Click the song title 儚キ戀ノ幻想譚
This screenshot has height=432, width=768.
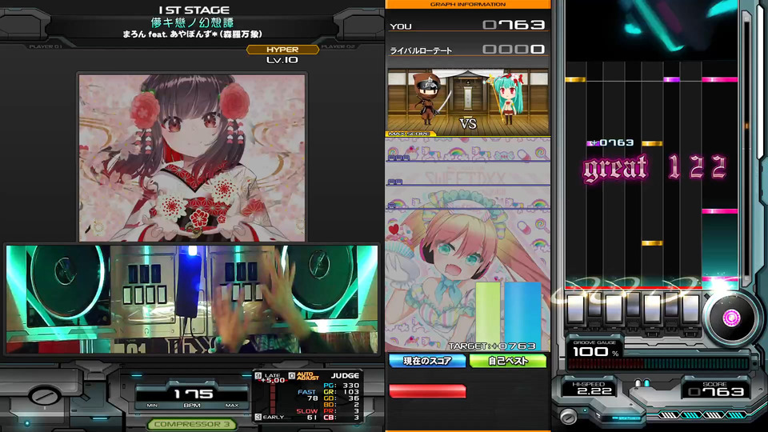(192, 22)
